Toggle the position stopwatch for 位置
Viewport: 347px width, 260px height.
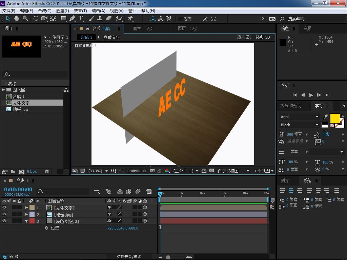(46, 228)
